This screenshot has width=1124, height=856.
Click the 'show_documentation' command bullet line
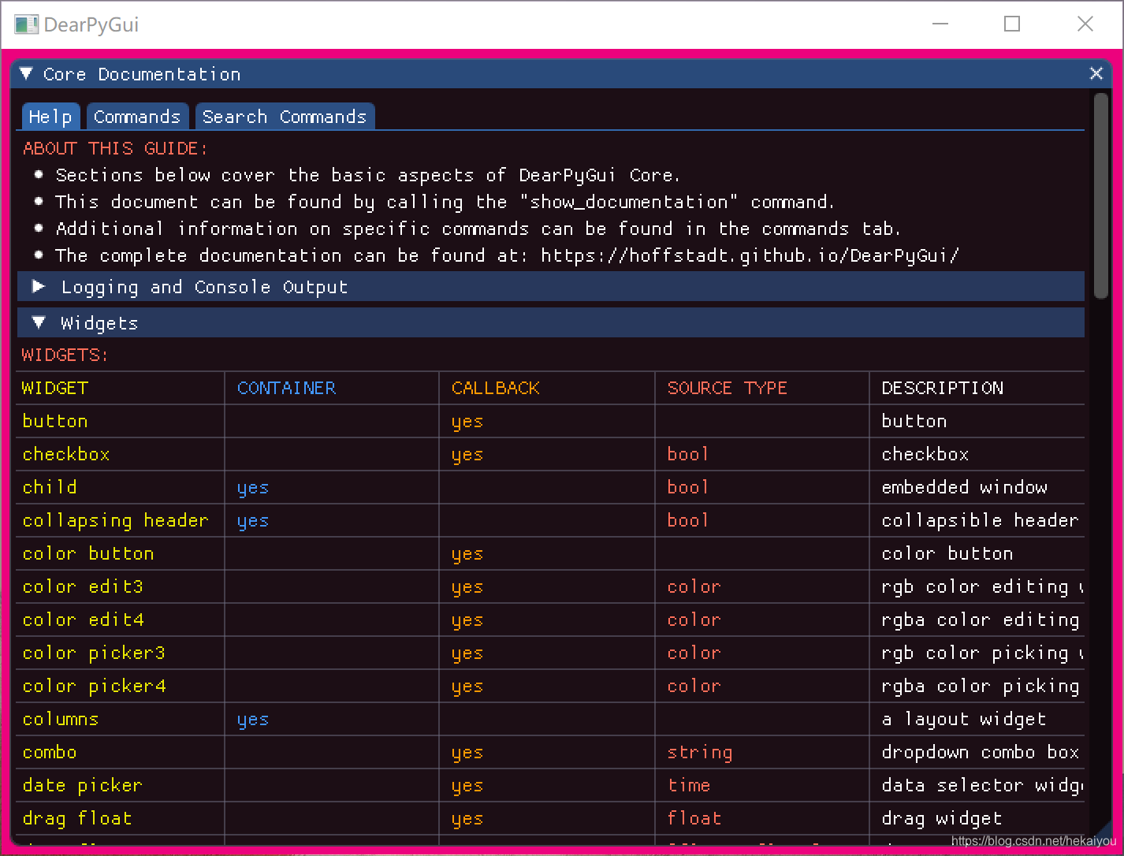[445, 202]
